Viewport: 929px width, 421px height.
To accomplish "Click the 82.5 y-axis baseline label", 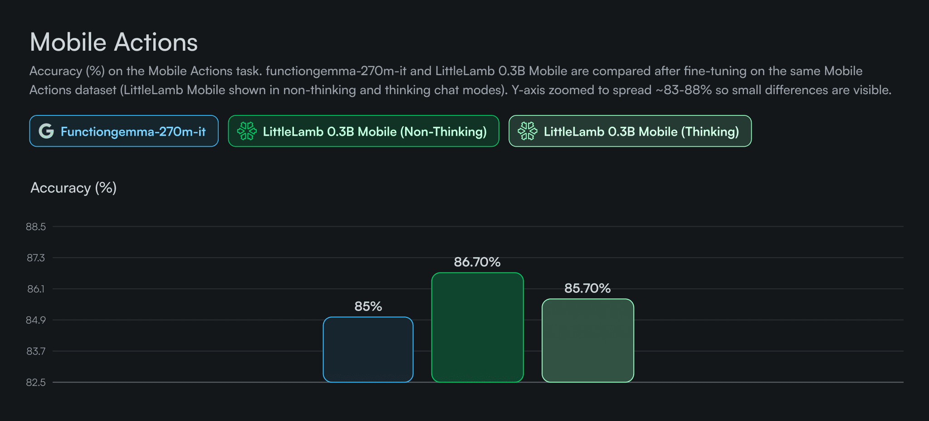I will point(36,383).
